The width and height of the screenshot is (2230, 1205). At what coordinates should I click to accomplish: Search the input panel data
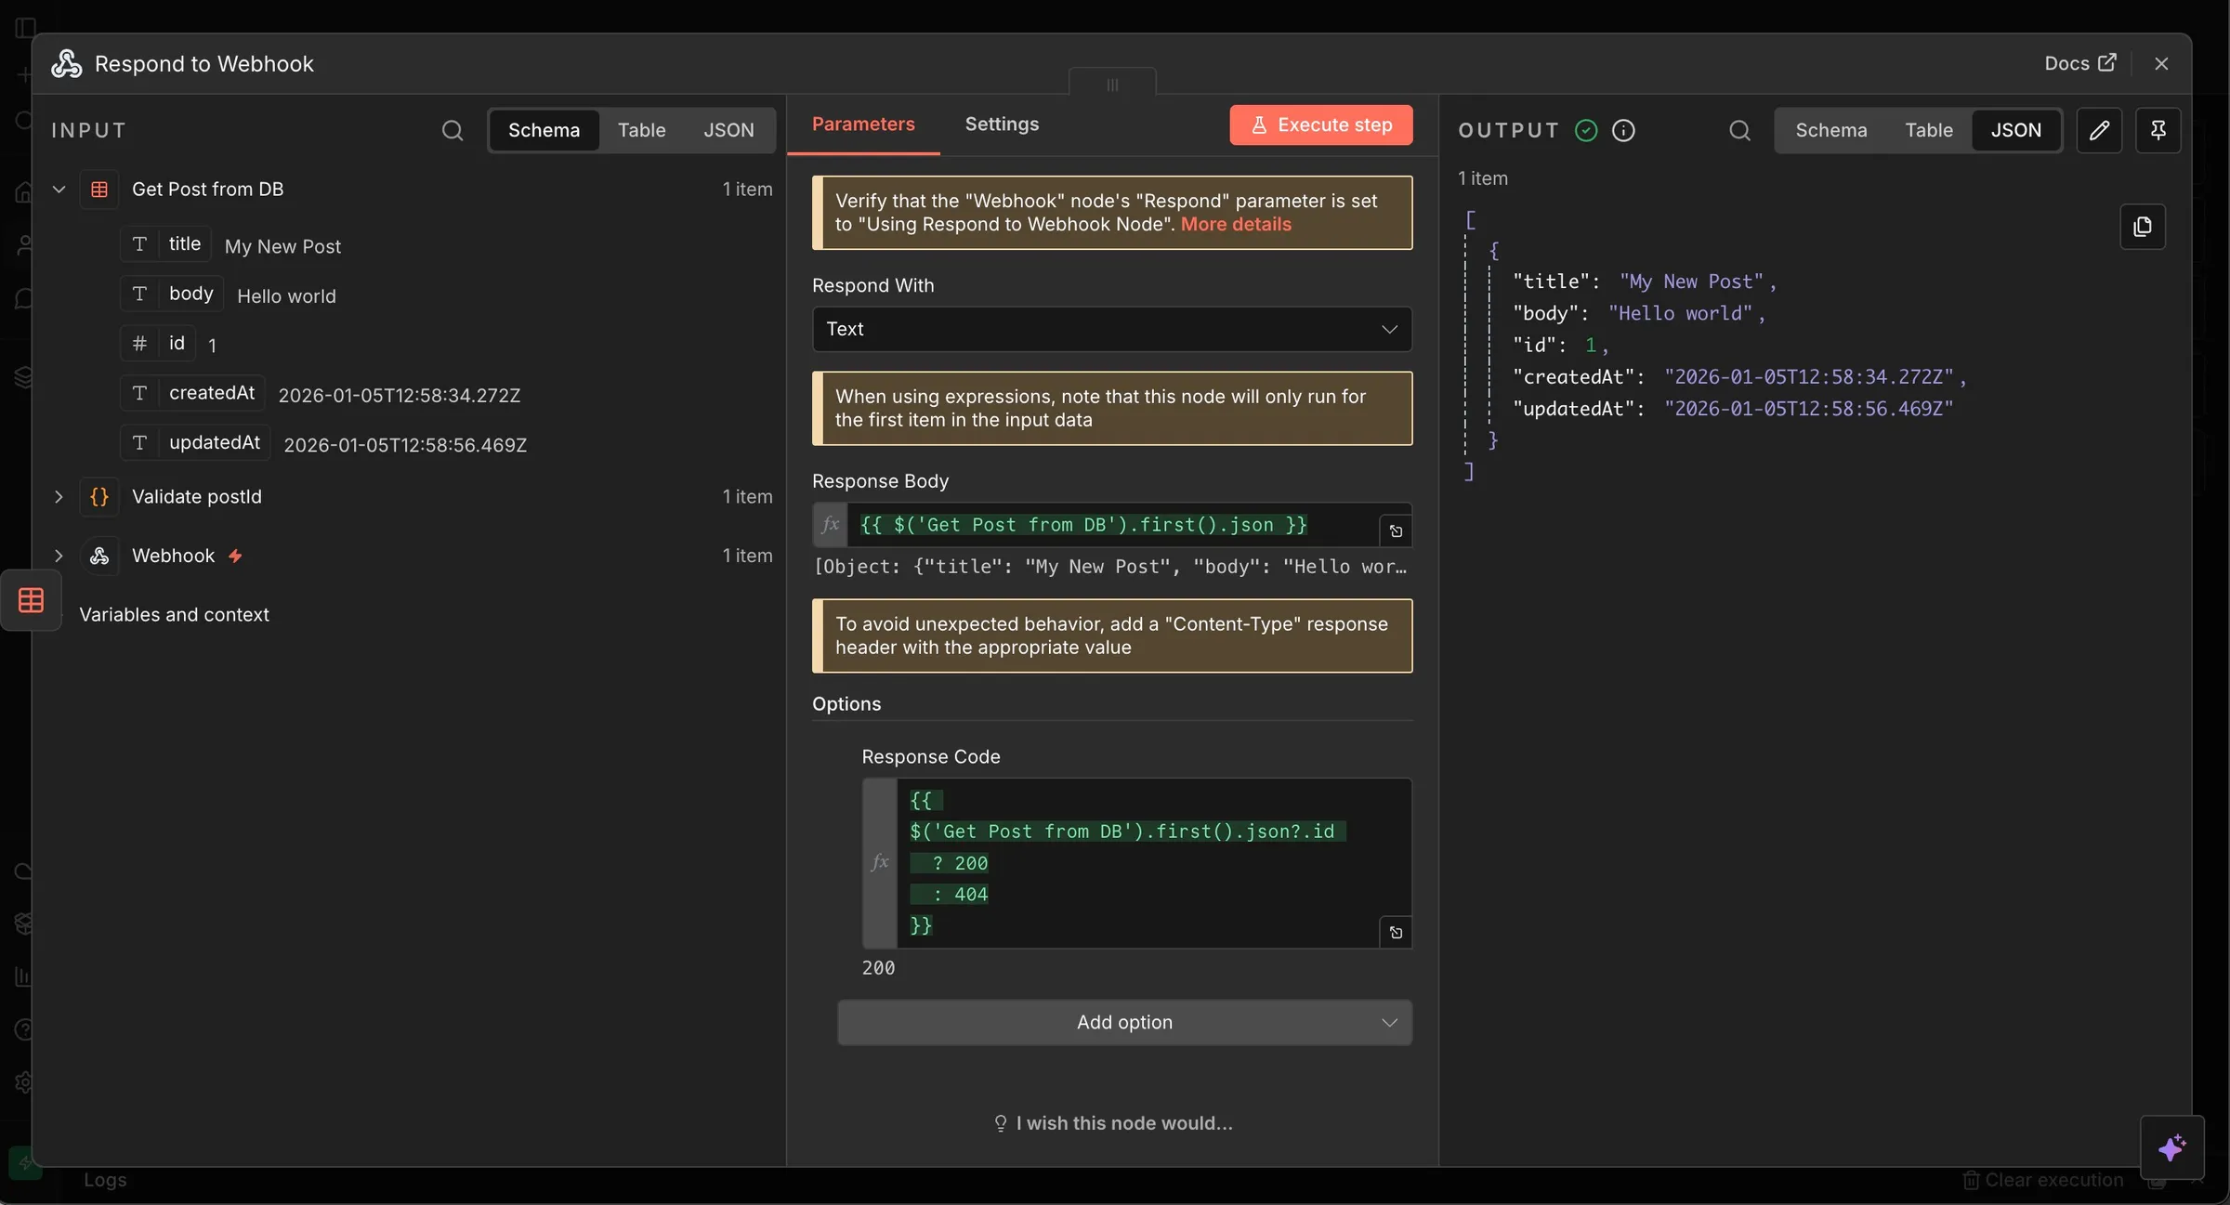pyautogui.click(x=453, y=130)
